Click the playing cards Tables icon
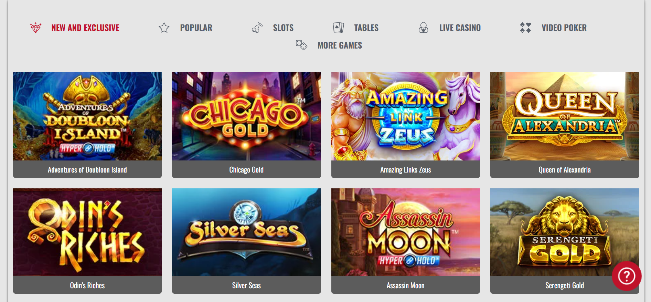 point(339,28)
